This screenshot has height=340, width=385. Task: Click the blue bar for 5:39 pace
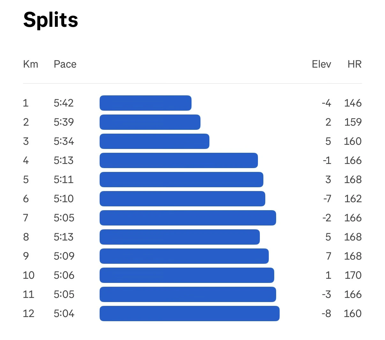point(150,122)
